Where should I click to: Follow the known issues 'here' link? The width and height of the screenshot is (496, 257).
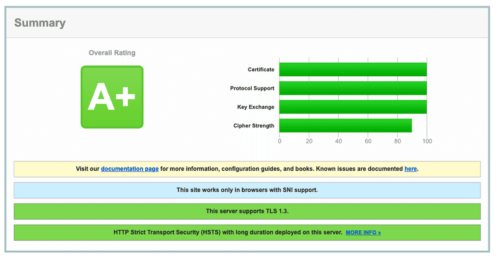(x=410, y=169)
